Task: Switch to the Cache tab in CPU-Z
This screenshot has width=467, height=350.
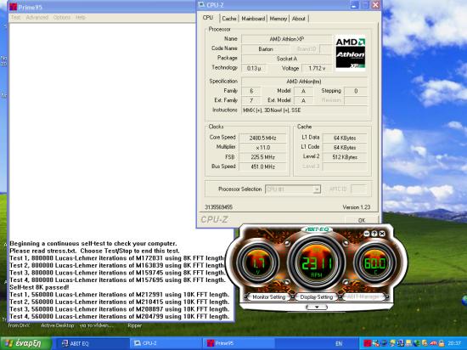Action: pyautogui.click(x=229, y=19)
